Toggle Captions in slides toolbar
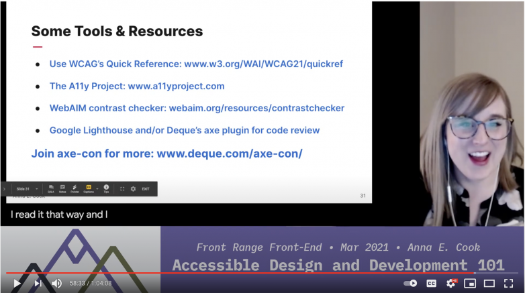Viewport: 525px width, 293px height. [89, 189]
